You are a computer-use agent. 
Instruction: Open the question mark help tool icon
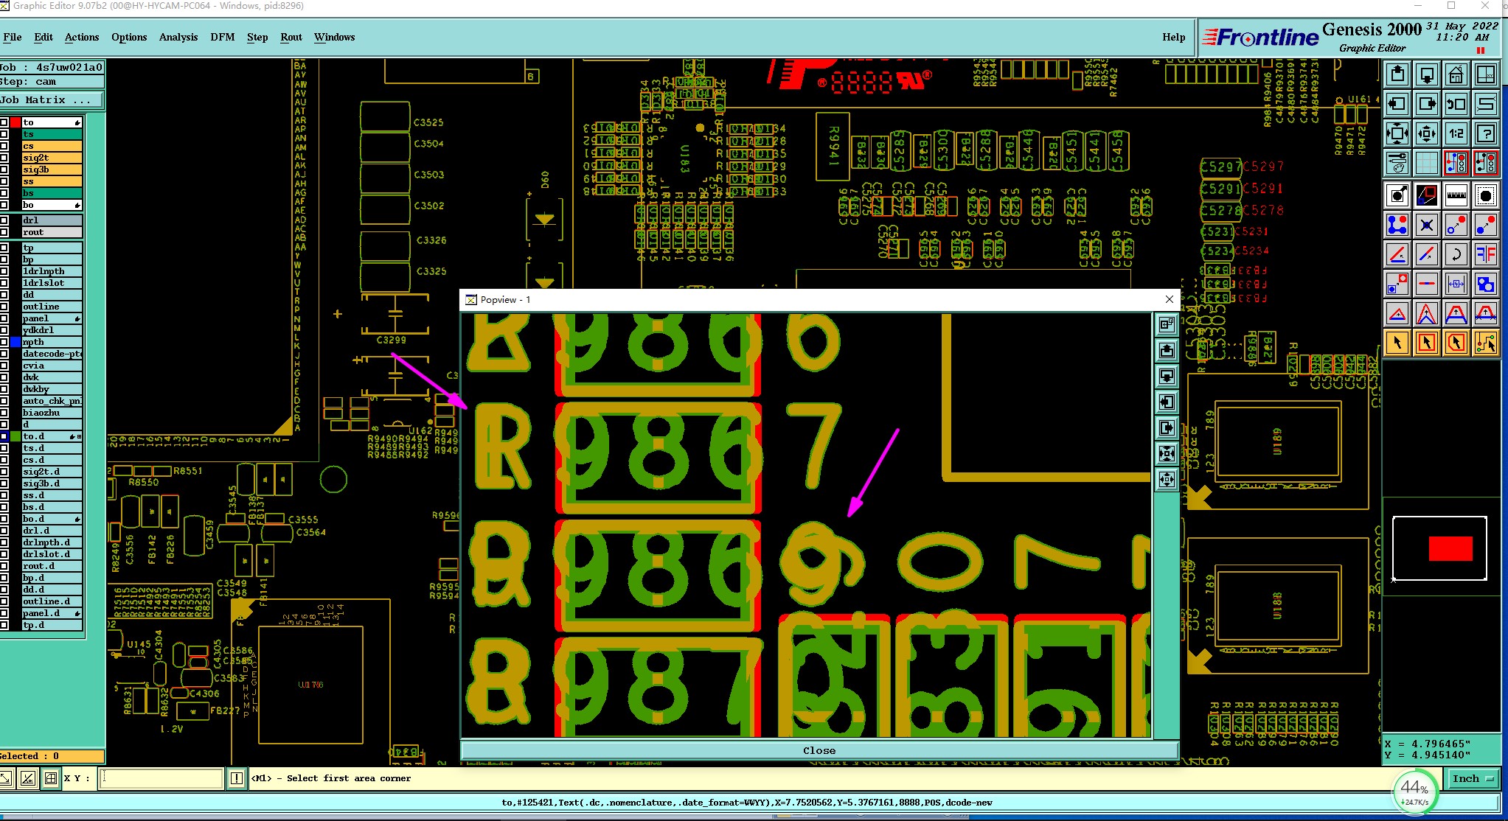click(x=1485, y=133)
